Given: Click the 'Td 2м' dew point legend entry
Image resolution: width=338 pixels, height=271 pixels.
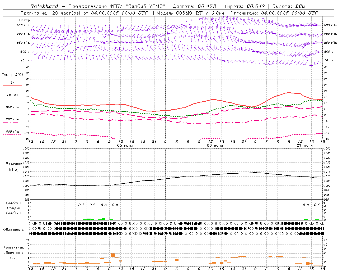Looking at the screenshot, I should click(12, 95).
